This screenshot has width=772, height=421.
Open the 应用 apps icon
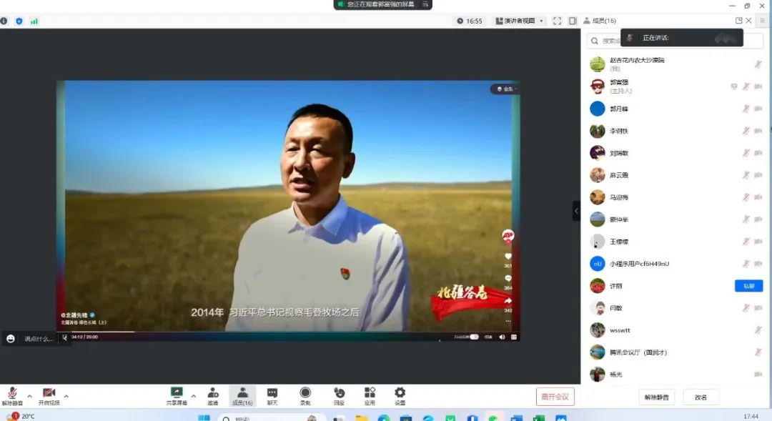coord(370,395)
